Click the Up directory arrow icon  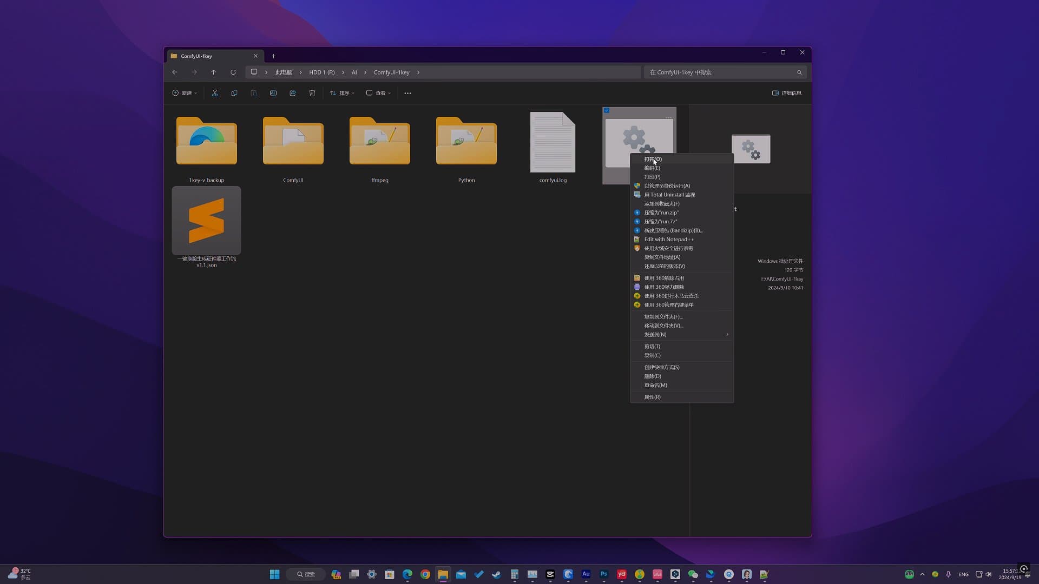click(x=214, y=72)
